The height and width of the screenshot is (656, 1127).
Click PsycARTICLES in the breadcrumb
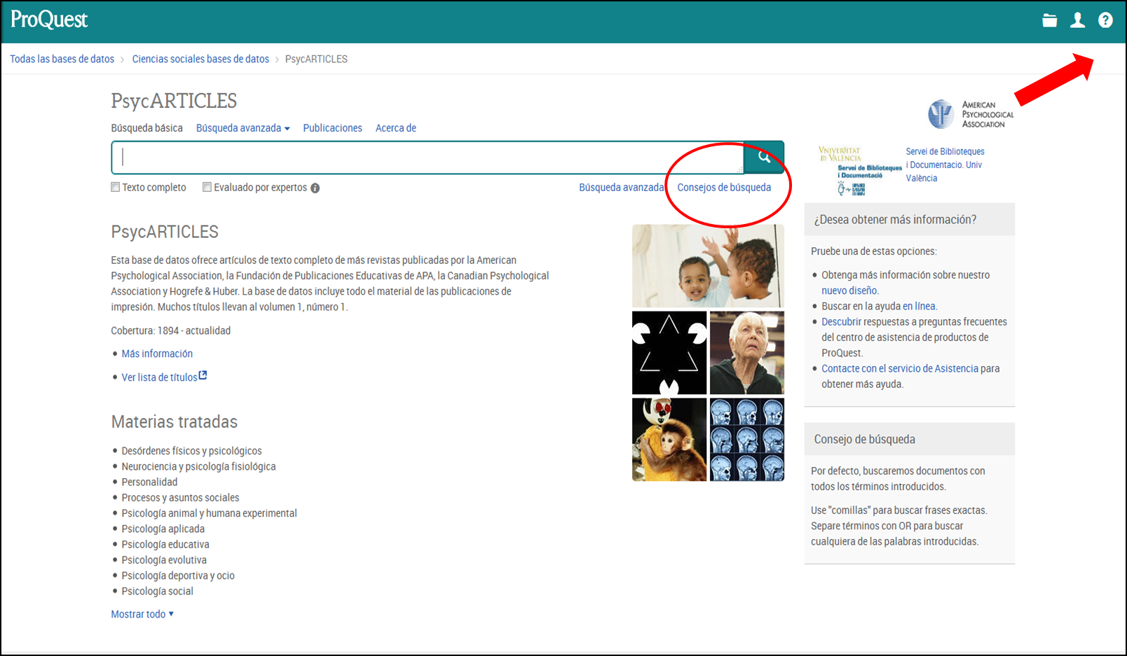pos(316,59)
